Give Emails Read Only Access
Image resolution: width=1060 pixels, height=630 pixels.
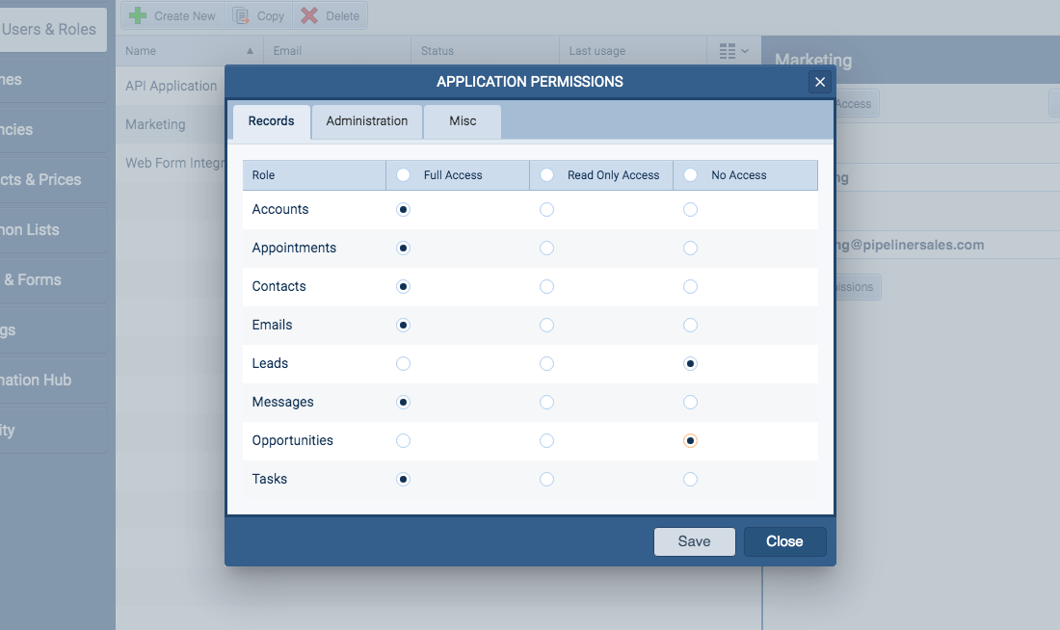click(547, 325)
